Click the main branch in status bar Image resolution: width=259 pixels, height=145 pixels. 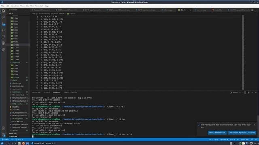(6, 139)
